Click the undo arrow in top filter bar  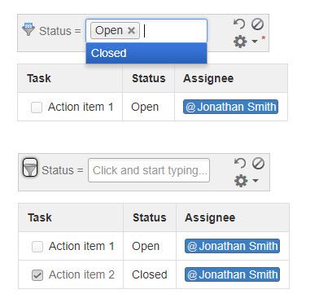coord(239,24)
